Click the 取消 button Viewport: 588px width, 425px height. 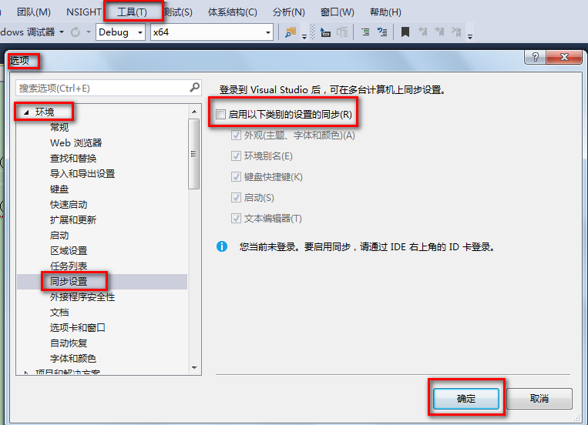click(x=539, y=398)
